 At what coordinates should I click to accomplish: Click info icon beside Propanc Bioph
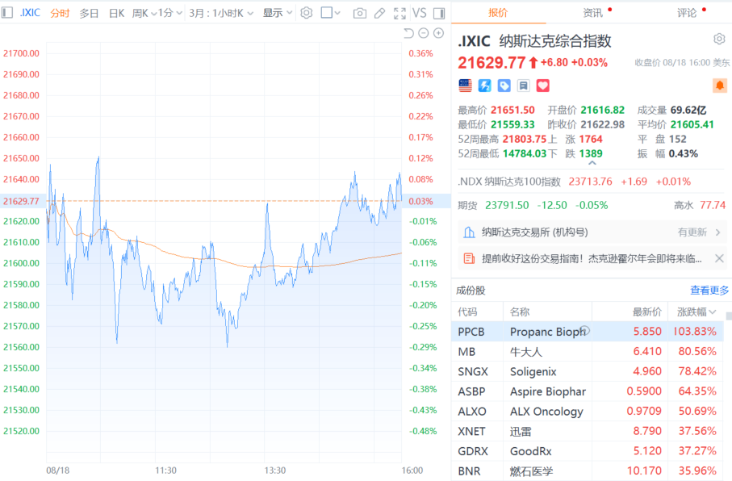pos(585,330)
